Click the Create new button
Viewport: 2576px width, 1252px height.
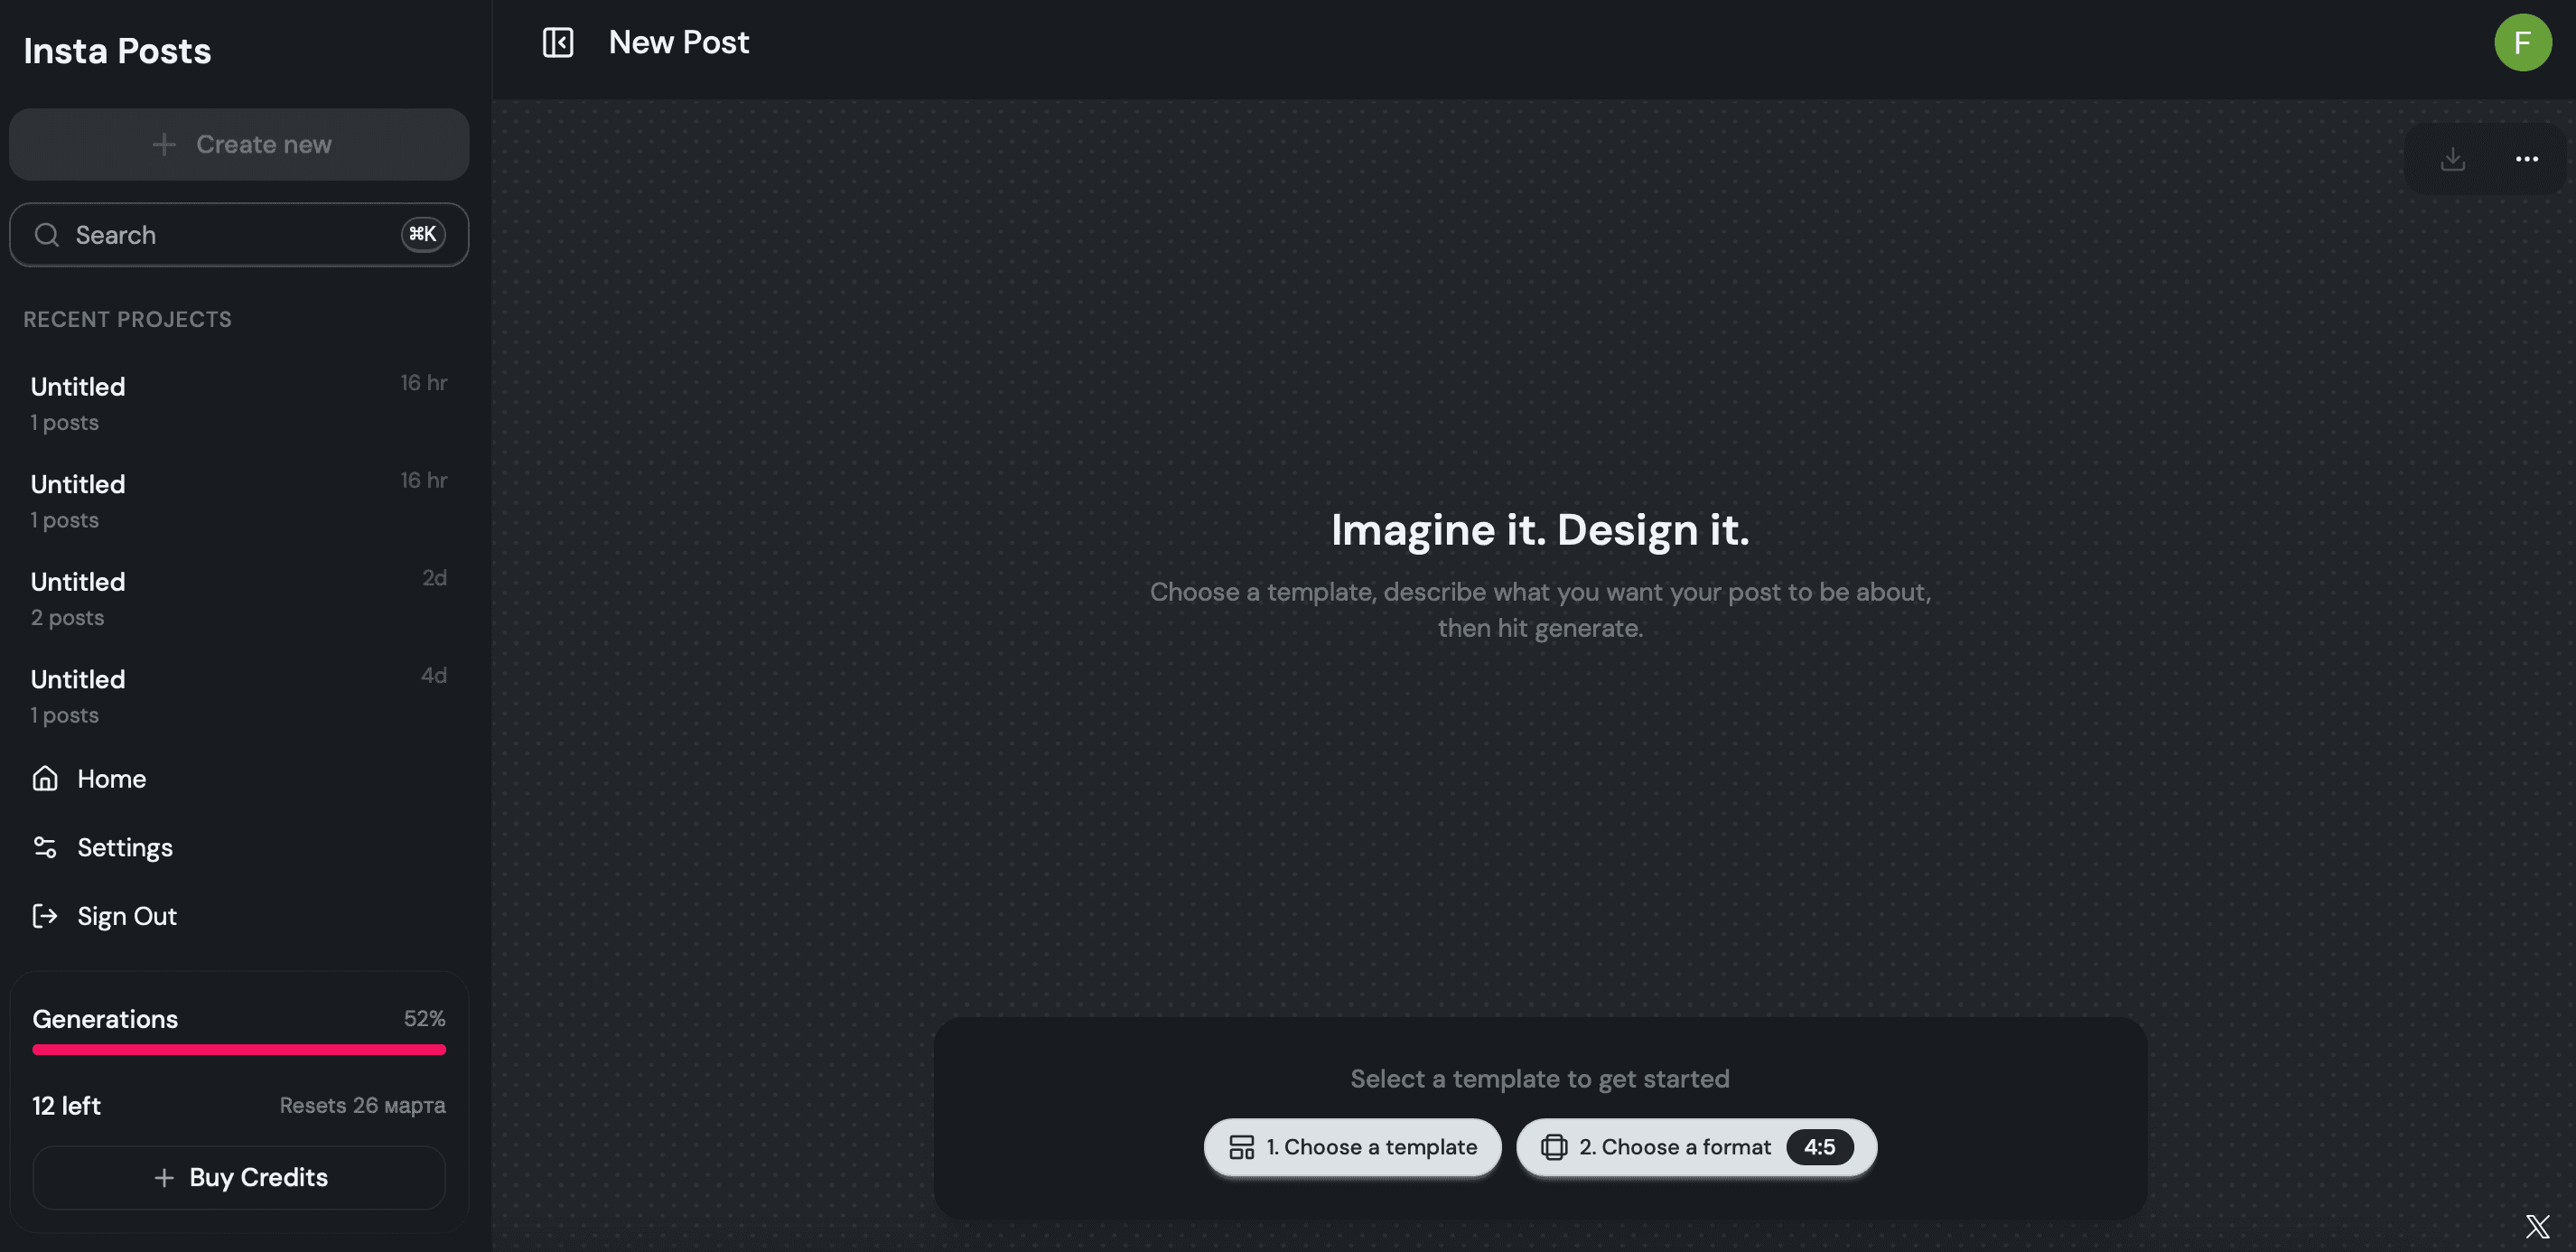[238, 144]
